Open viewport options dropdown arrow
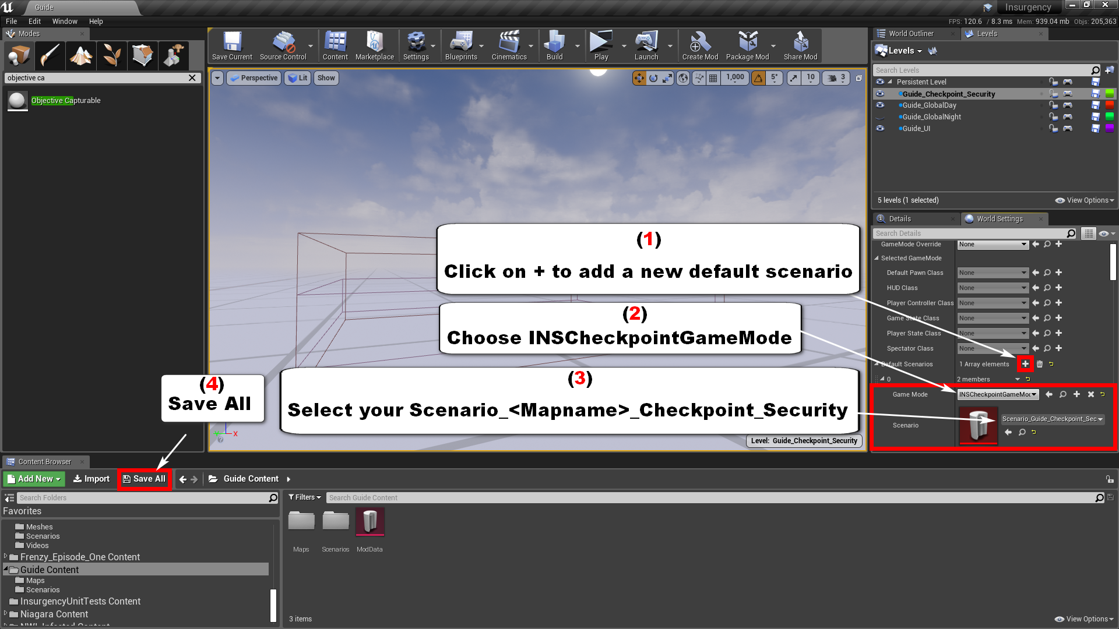1119x629 pixels. 217,77
